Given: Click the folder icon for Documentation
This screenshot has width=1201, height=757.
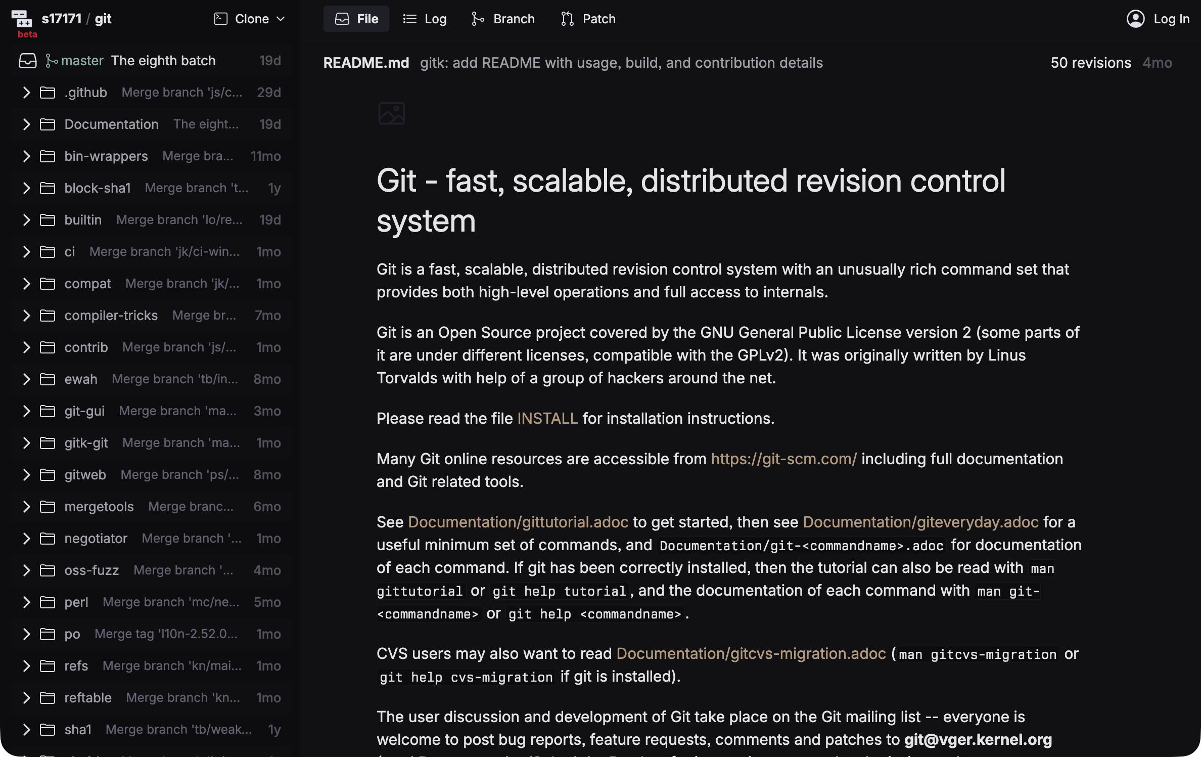Looking at the screenshot, I should pyautogui.click(x=48, y=124).
